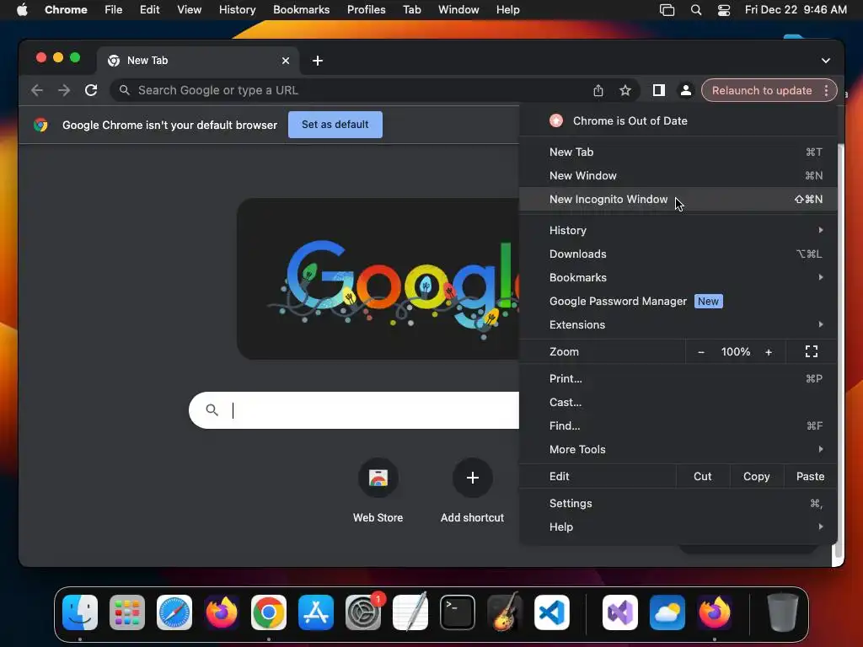Open a new tab with plus icon
Viewport: 863px width, 647px height.
coord(318,61)
